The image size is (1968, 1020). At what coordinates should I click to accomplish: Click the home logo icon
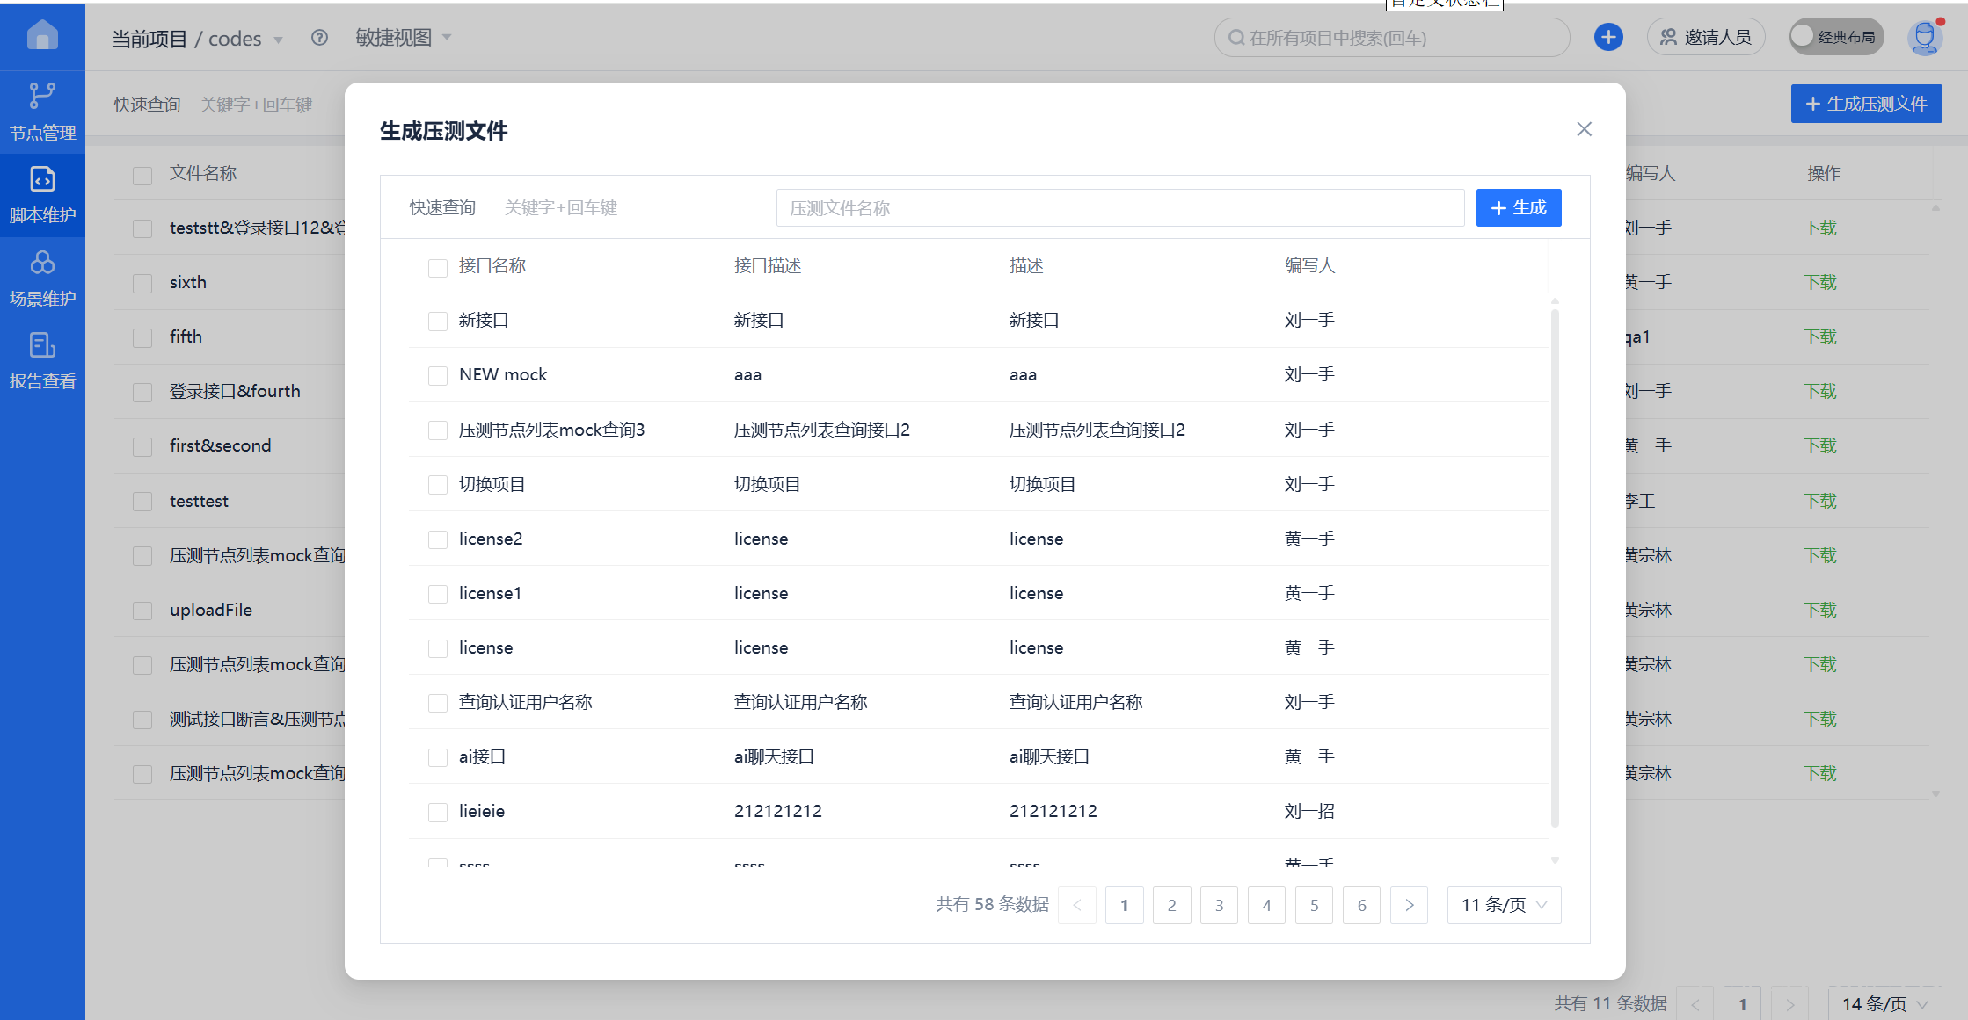coord(42,36)
